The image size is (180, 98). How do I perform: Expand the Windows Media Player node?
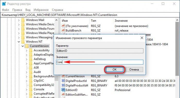pyautogui.click(x=19, y=33)
